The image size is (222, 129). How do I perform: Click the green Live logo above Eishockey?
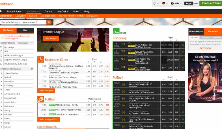click(116, 31)
